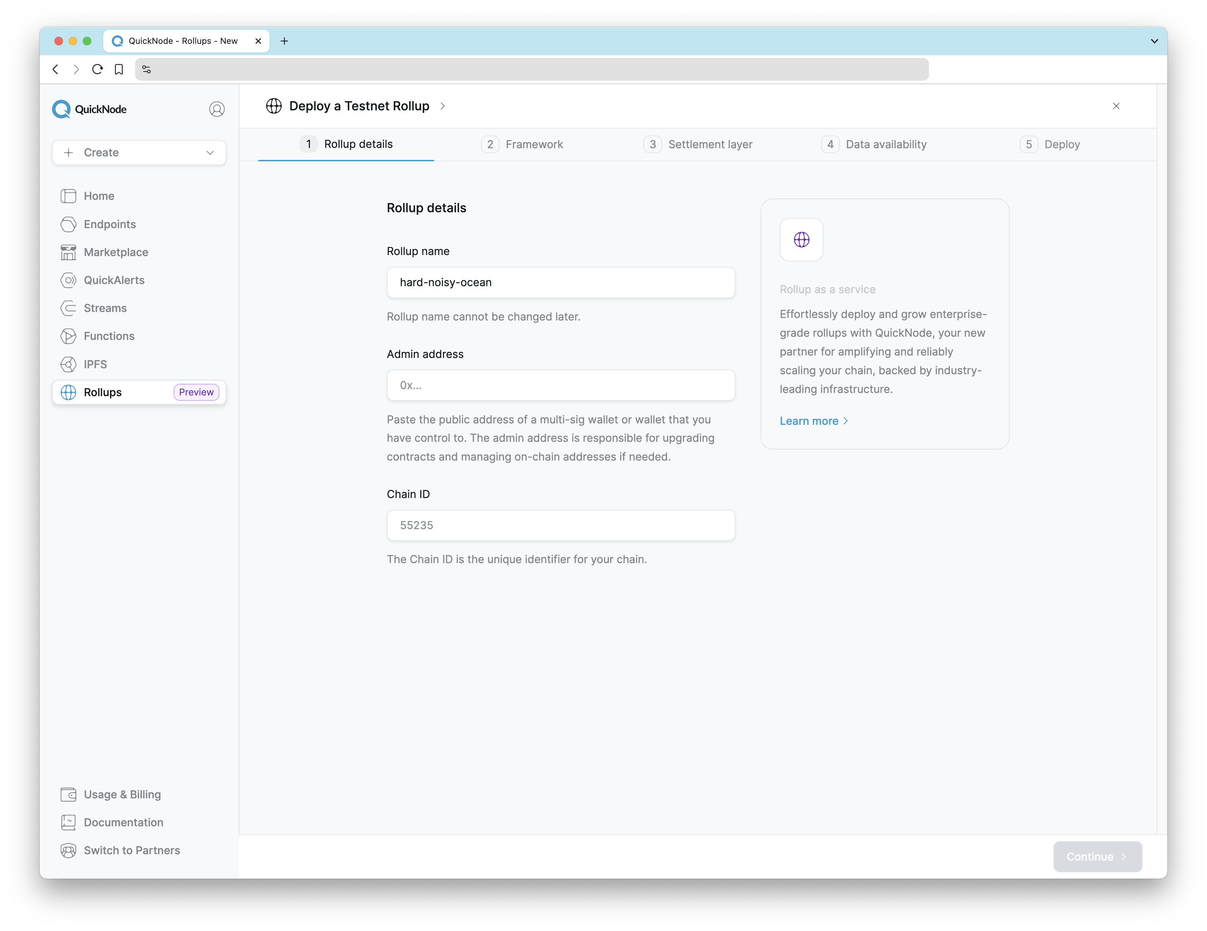
Task: Click the 'Deploy a Testnet Rollup' title
Action: click(x=359, y=106)
